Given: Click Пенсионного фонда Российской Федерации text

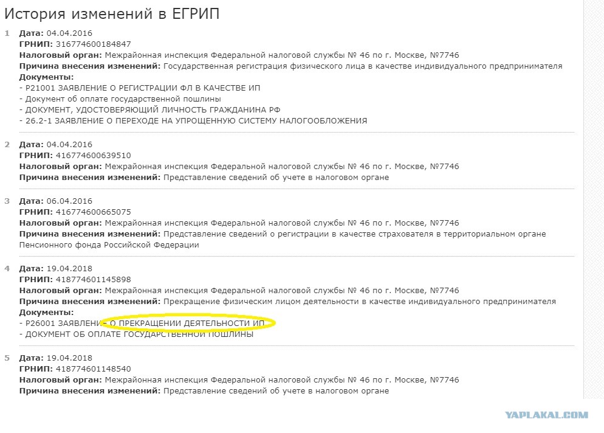Looking at the screenshot, I should coord(109,245).
